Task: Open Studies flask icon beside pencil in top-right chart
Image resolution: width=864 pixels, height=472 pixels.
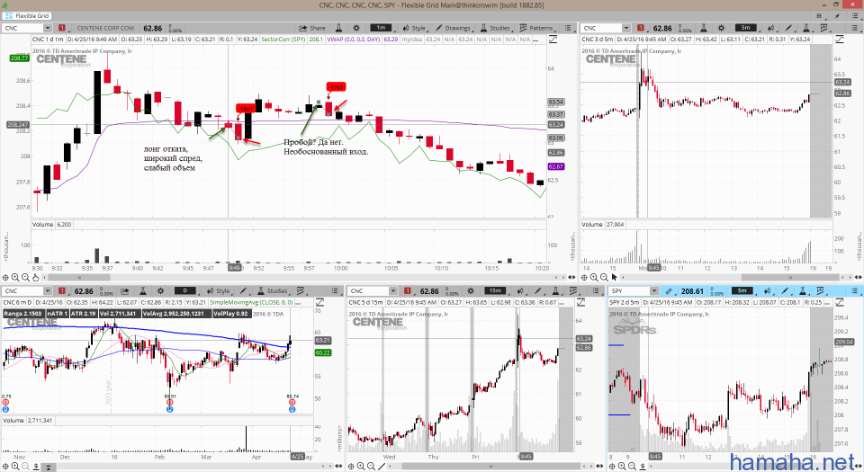Action: (806, 28)
